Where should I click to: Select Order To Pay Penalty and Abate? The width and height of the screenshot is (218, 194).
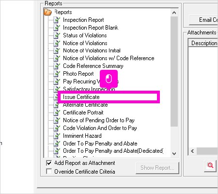[x=100, y=144]
